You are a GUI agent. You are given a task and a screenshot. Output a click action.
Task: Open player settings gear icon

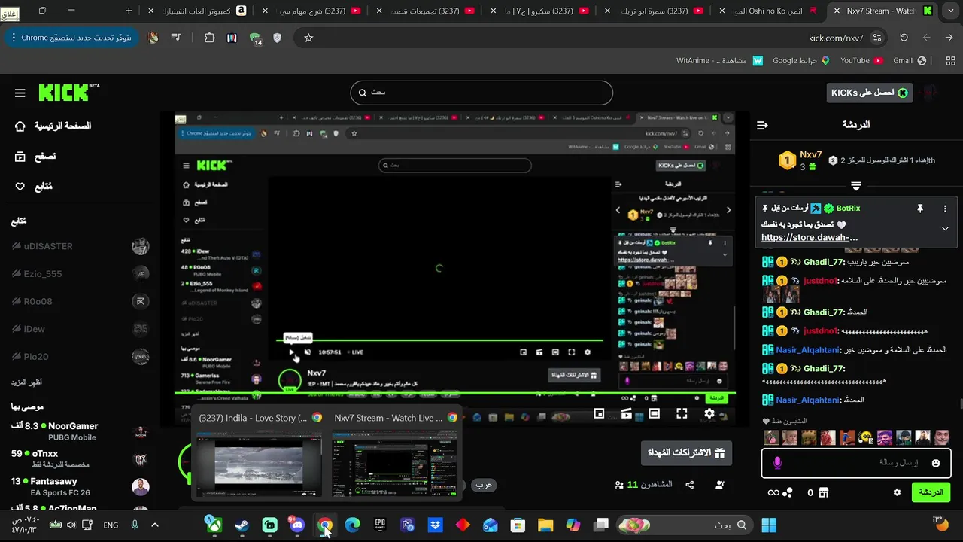[709, 413]
